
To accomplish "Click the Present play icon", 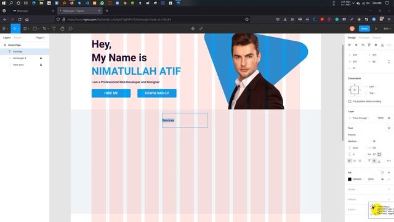I will [376, 29].
